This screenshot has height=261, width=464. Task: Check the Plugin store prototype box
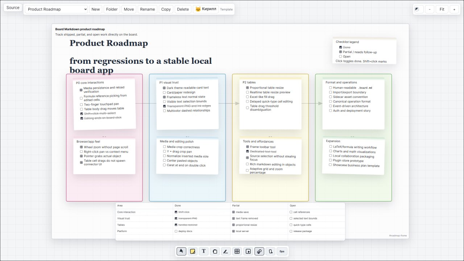click(330, 160)
